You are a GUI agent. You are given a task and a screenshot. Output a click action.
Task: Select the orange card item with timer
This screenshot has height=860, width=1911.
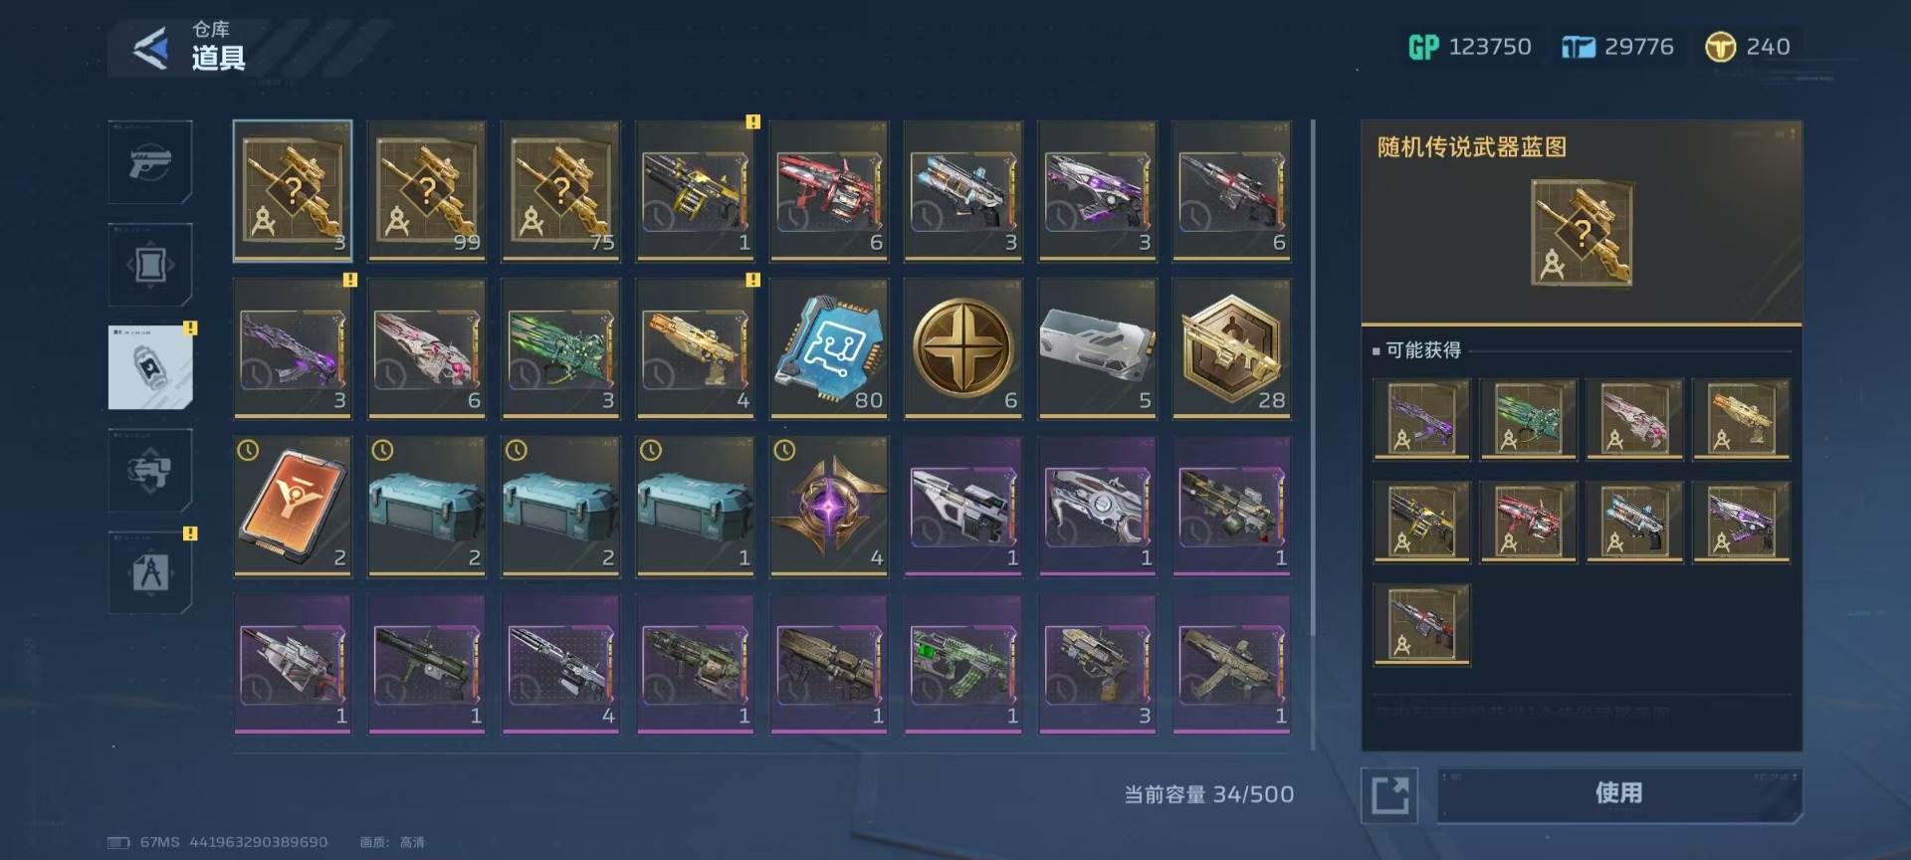[293, 506]
